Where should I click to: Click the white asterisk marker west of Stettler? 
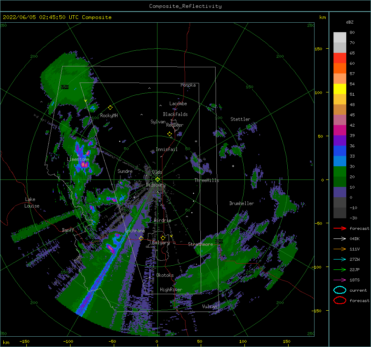tap(196, 142)
